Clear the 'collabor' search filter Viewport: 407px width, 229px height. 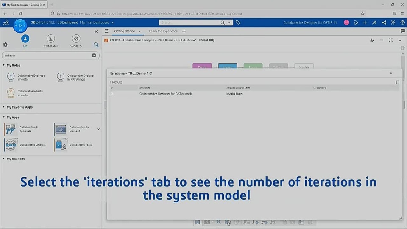point(94,55)
